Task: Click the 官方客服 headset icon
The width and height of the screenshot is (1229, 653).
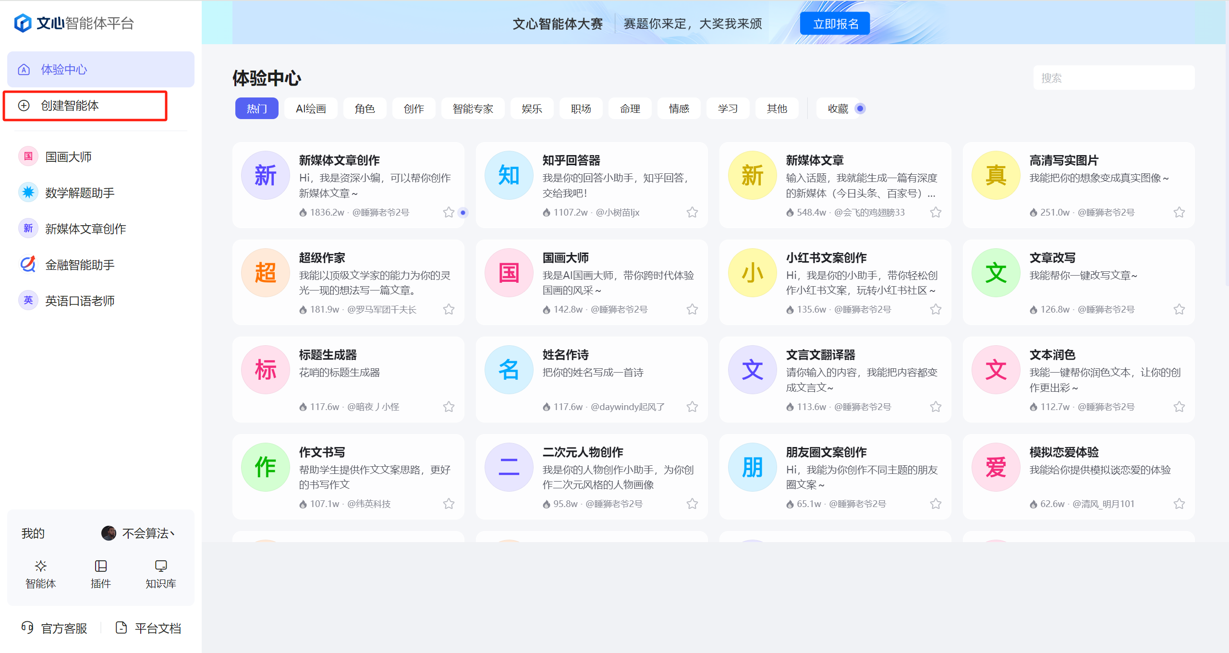Action: 27,628
